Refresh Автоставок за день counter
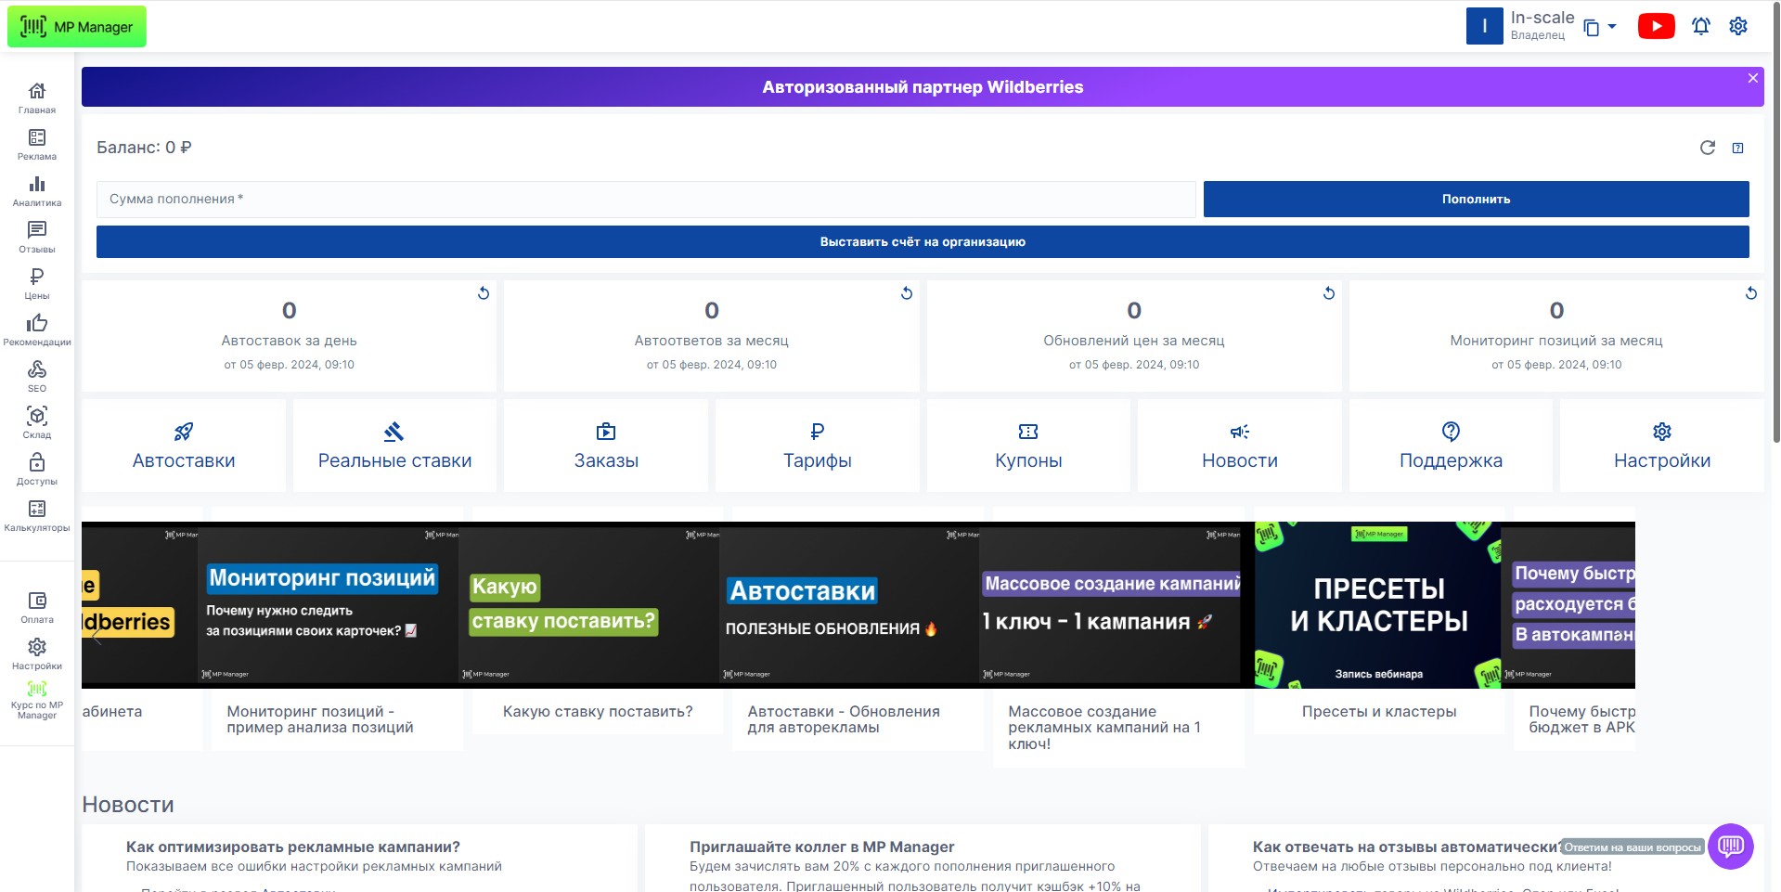 (x=484, y=293)
